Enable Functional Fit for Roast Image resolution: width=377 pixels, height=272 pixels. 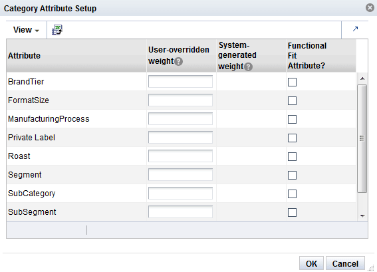tap(292, 156)
